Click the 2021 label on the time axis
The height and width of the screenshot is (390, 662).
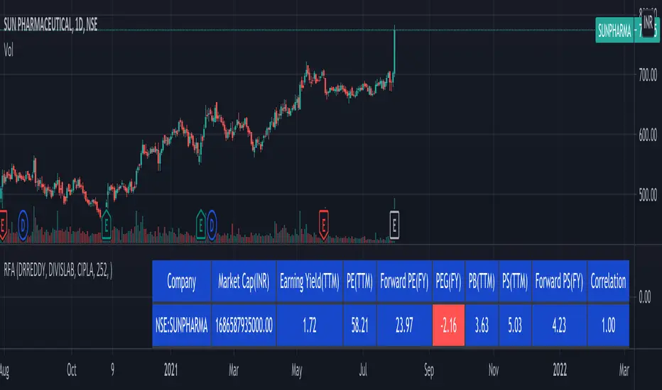(x=171, y=370)
